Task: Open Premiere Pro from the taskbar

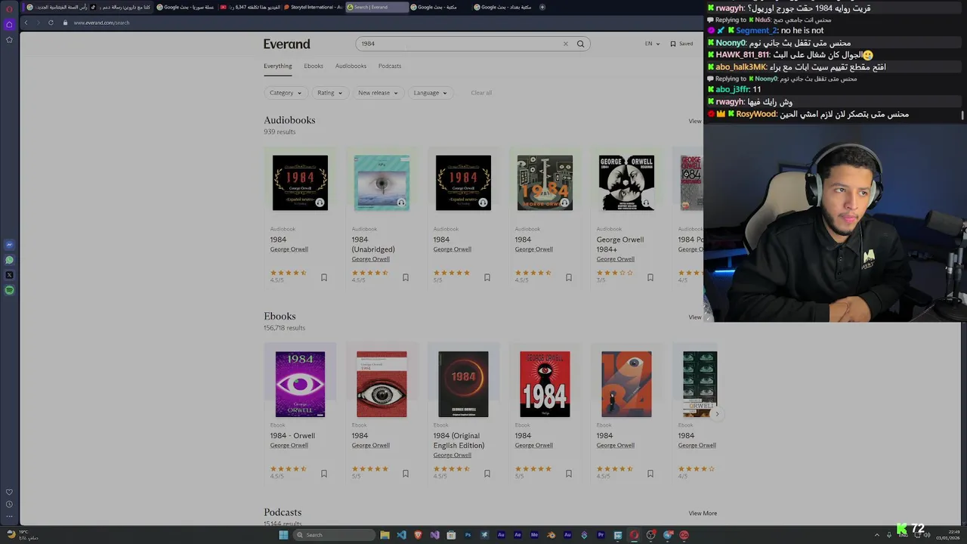Action: (x=601, y=535)
